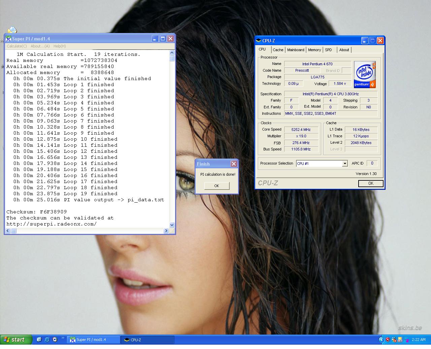Switch to the Memory tab in CPU-Z
The image size is (431, 349).
tap(314, 50)
